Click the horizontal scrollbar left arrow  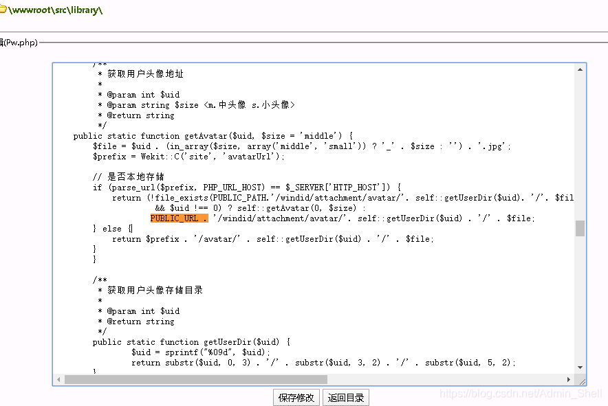click(x=58, y=380)
